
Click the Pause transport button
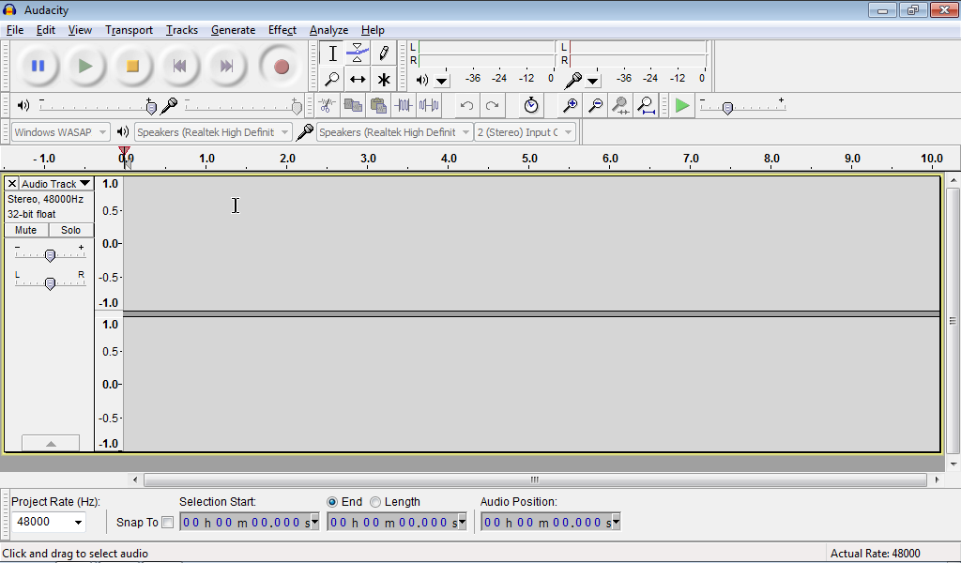point(38,67)
